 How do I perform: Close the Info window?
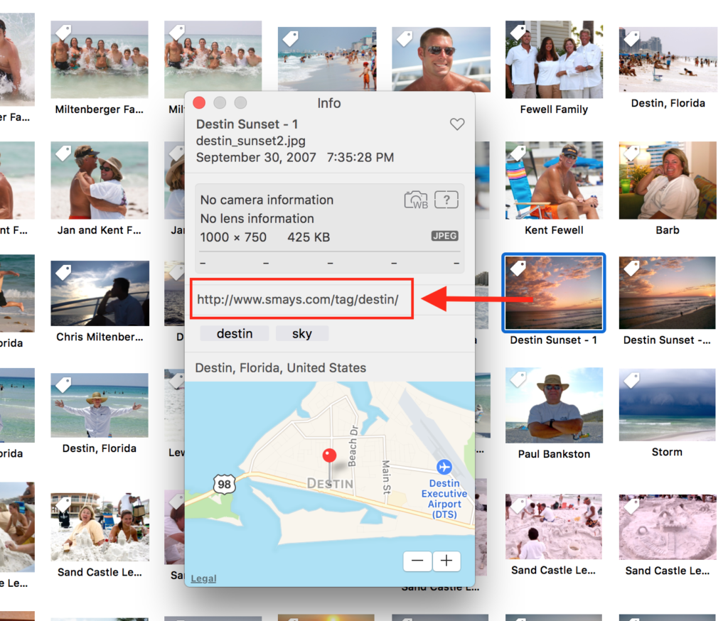point(199,102)
